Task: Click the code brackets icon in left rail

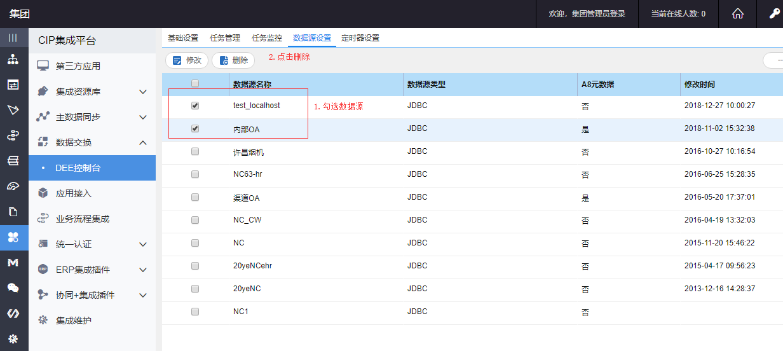Action: coord(13,313)
